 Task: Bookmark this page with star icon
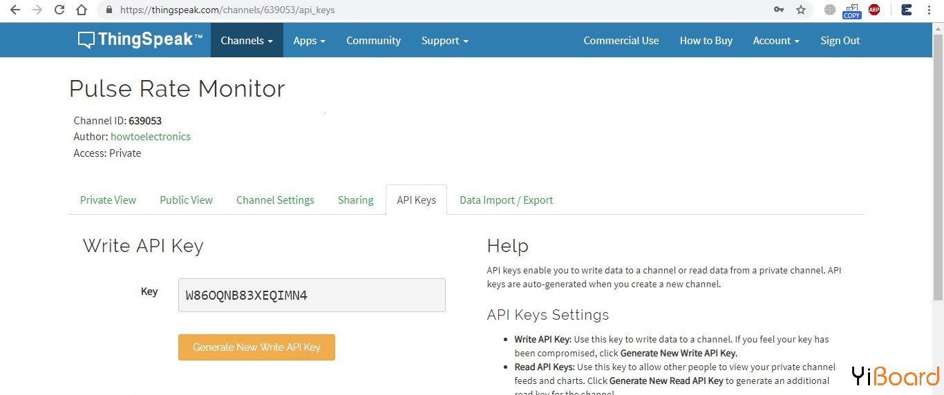click(801, 10)
